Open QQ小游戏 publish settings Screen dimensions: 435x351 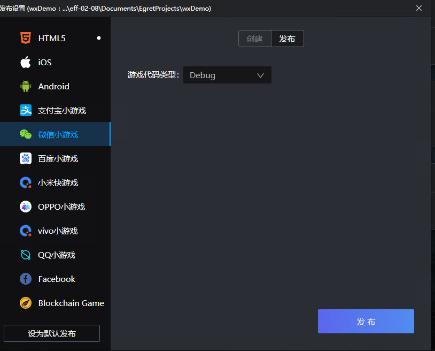pyautogui.click(x=26, y=255)
